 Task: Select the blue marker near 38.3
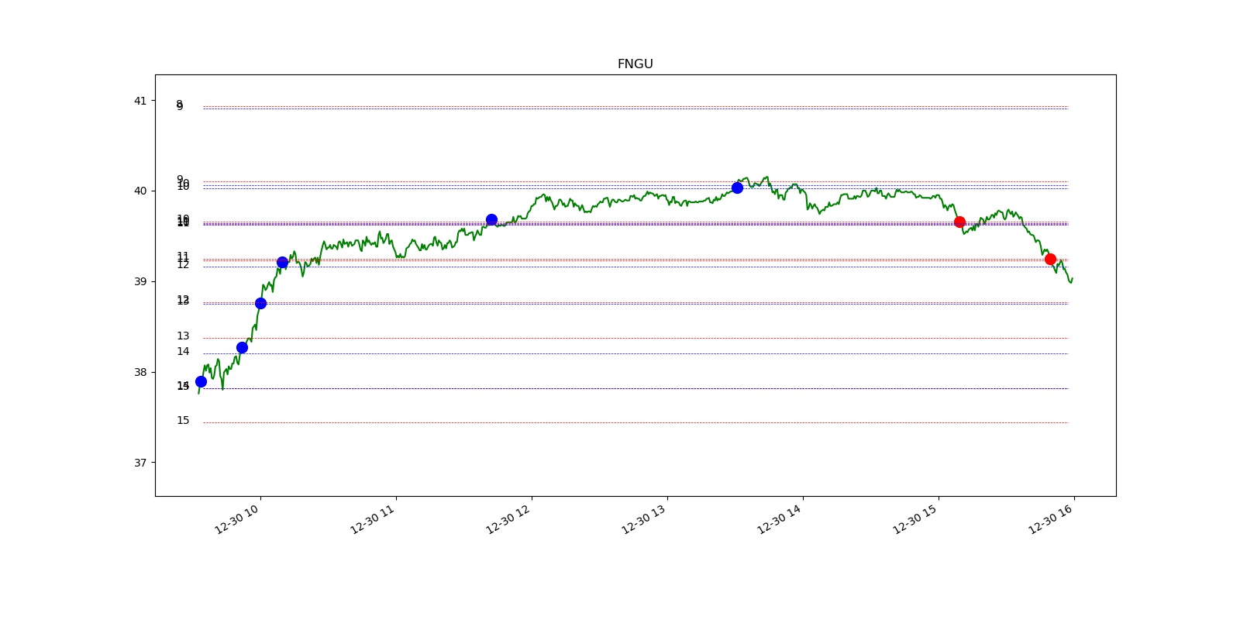(242, 347)
